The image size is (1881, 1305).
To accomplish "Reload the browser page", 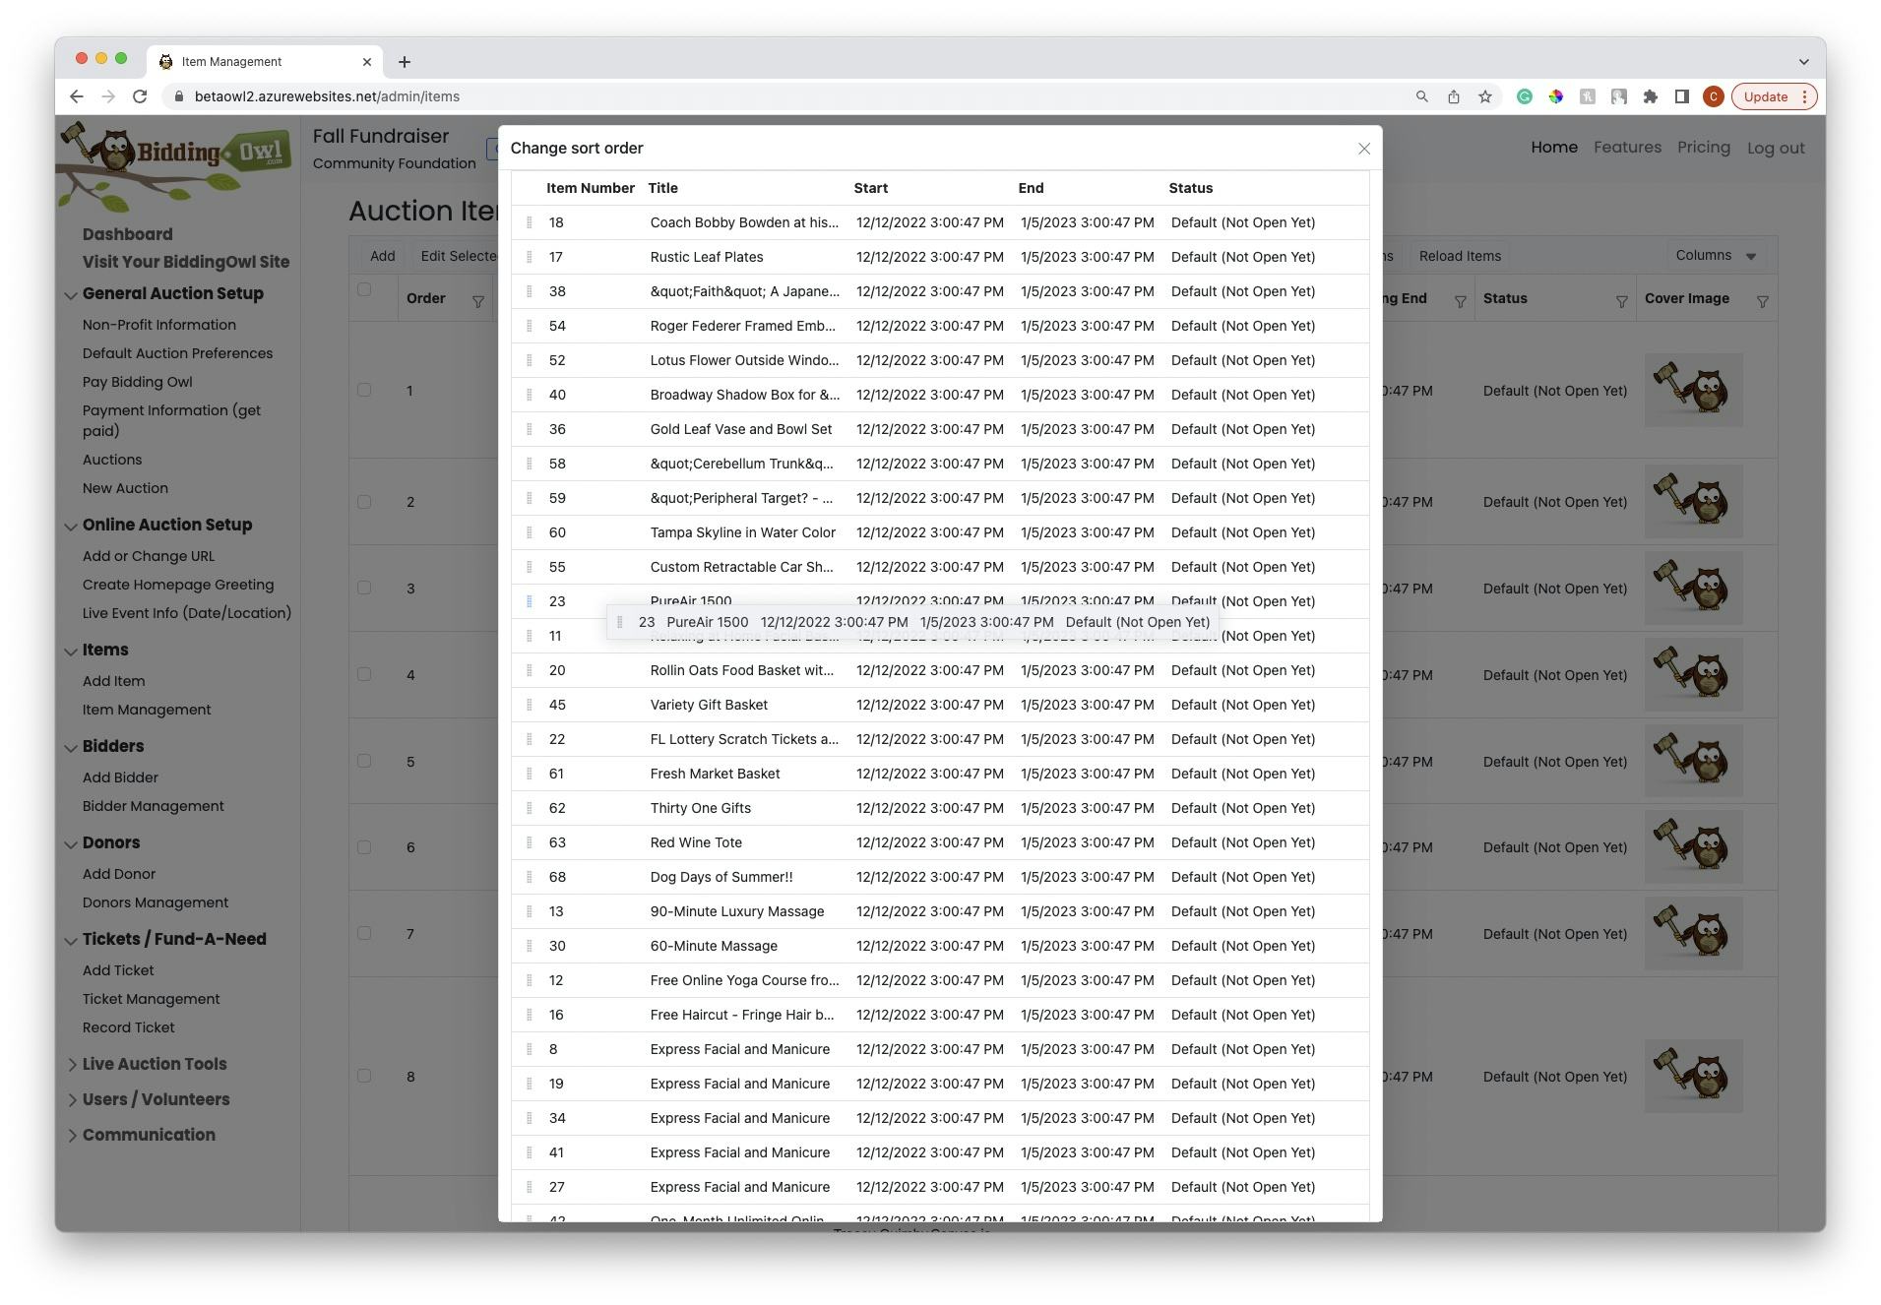I will click(x=140, y=96).
